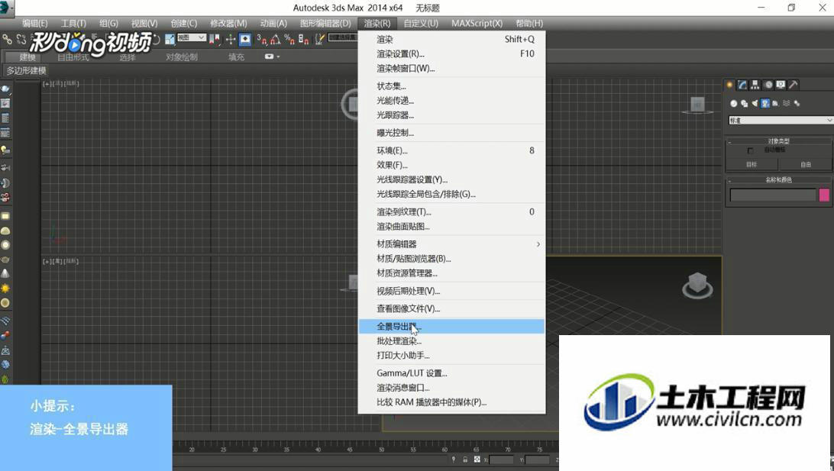Viewport: 834px width, 471px height.
Task: Open the 多边形建模 panel
Action: [x=27, y=71]
